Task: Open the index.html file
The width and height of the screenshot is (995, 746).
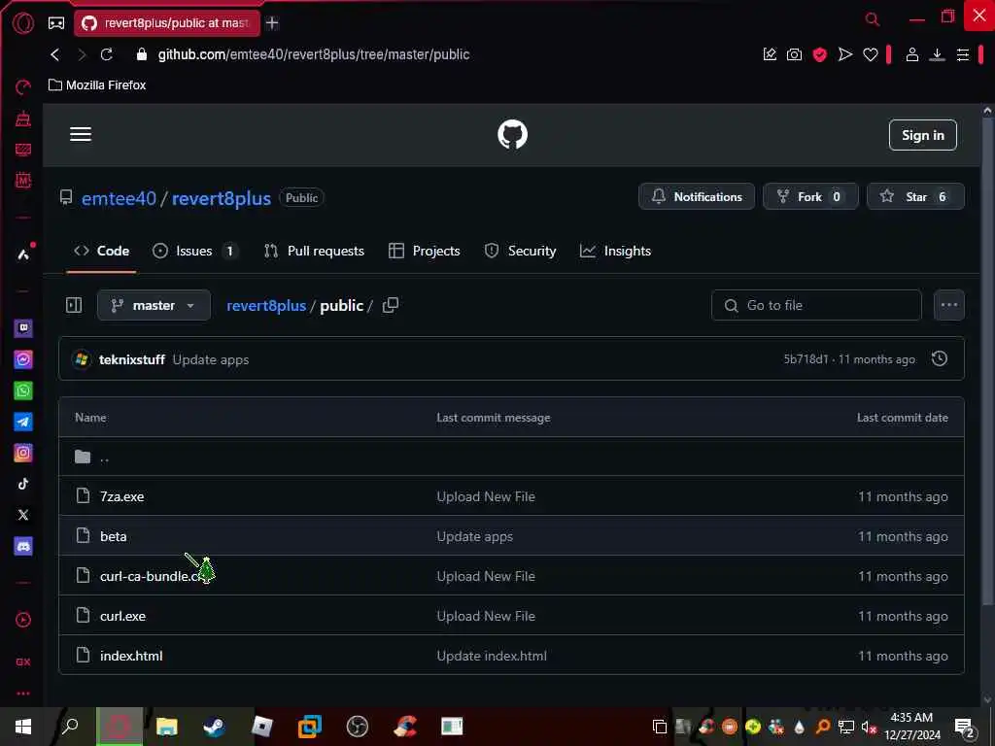Action: click(x=131, y=656)
